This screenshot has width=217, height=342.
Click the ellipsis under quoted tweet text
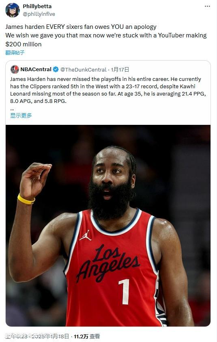point(12,109)
